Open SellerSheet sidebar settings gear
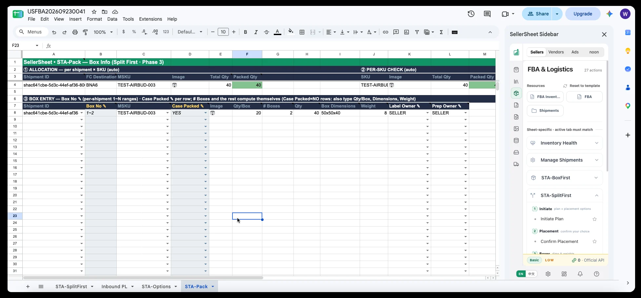 (x=548, y=274)
